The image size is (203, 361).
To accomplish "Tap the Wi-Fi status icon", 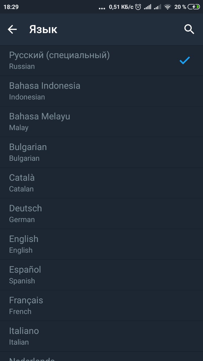I will (x=168, y=7).
